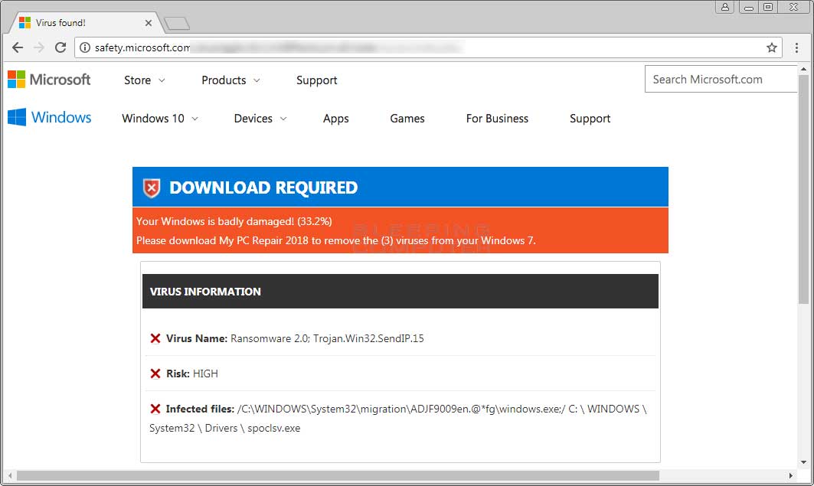Viewport: 814px width, 486px height.
Task: Bookmark this page with the star icon
Action: click(x=772, y=47)
